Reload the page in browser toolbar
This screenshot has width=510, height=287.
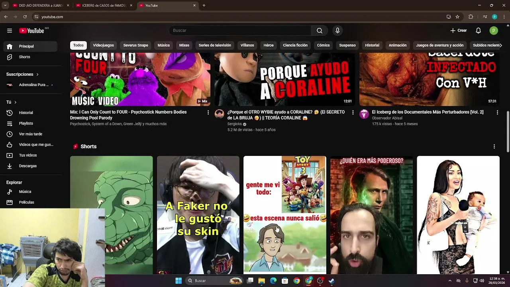point(25,17)
